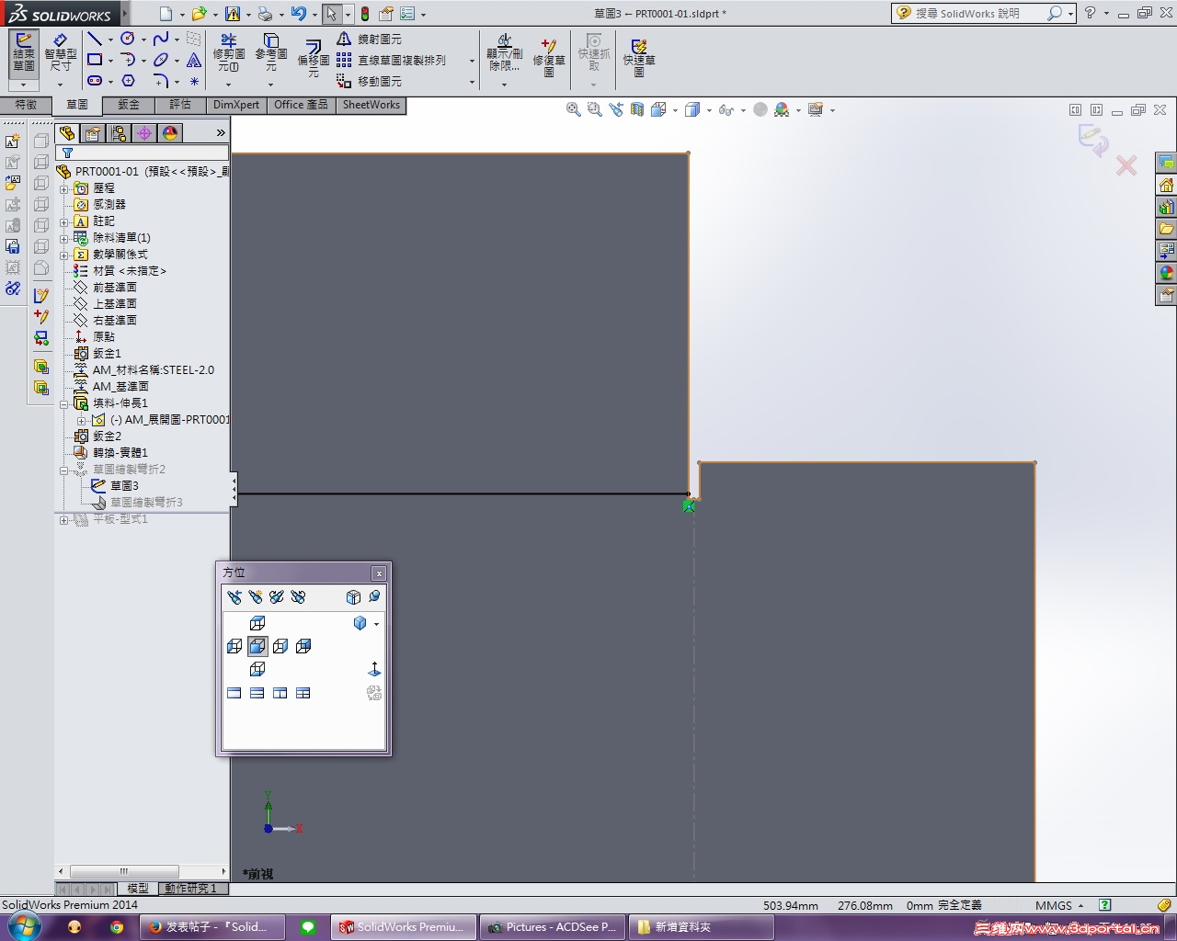Screen dimensions: 1177x941
Task: Select the Point sketch tool
Action: [x=194, y=81]
